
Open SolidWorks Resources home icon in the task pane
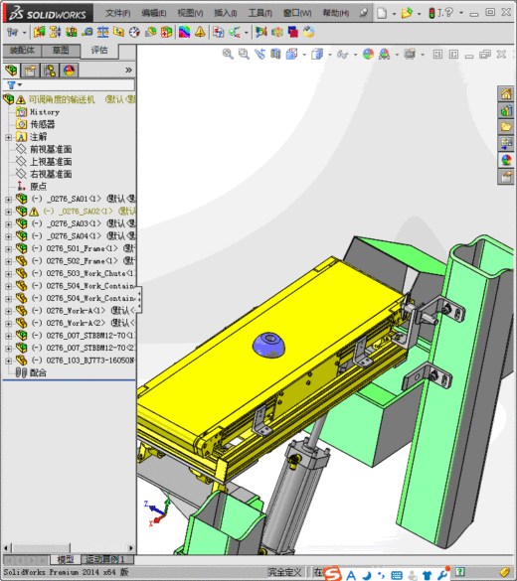click(506, 93)
